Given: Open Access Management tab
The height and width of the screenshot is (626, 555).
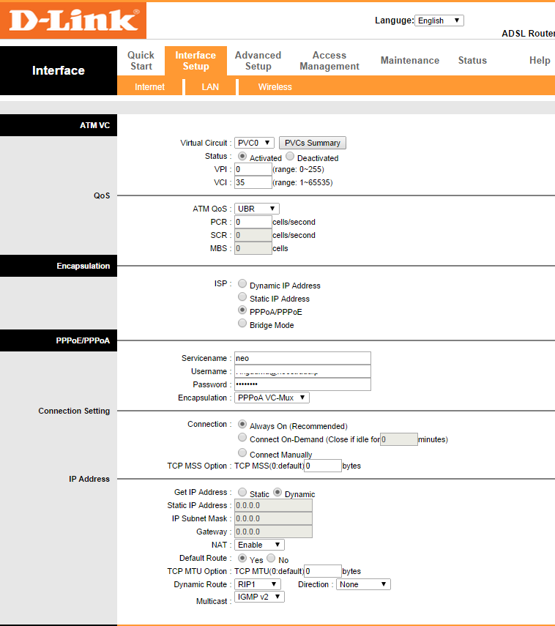Looking at the screenshot, I should [329, 61].
